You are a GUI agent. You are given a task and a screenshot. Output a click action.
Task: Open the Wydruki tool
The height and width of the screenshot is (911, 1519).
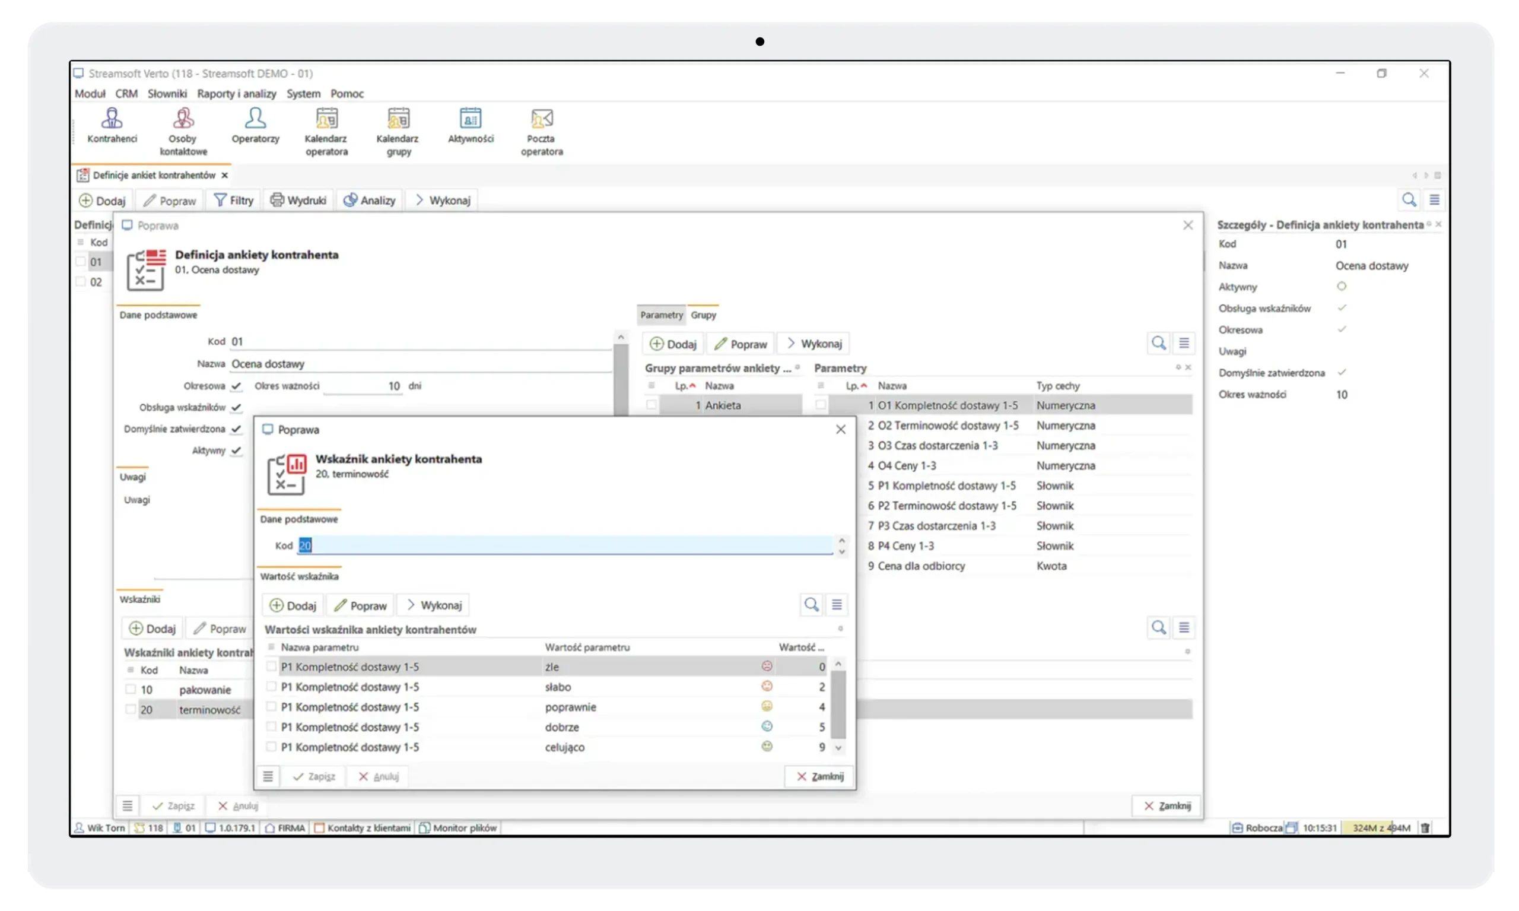point(298,200)
